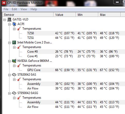125x114 pixels.
Task: Collapse the ACPI tree node
Action: [9, 25]
